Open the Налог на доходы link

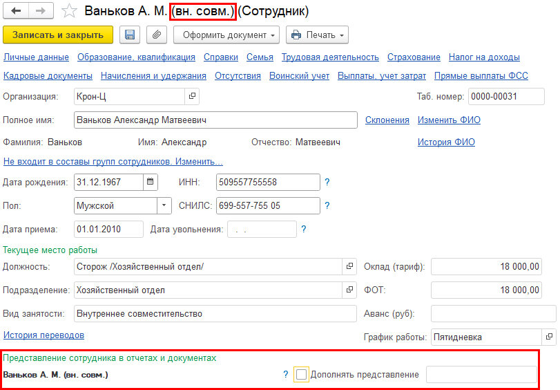484,57
